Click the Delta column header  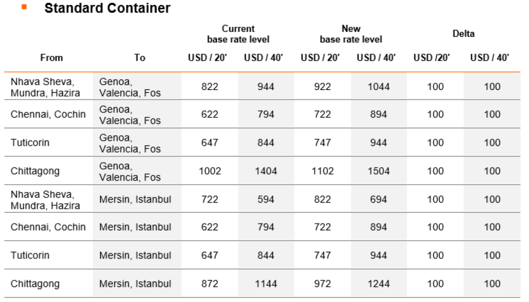(463, 33)
